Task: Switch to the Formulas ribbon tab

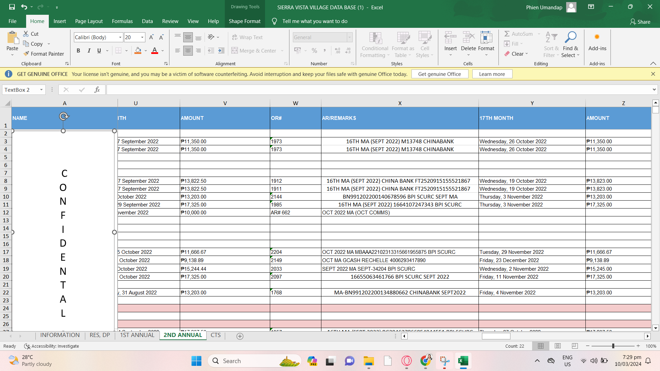Action: click(122, 21)
